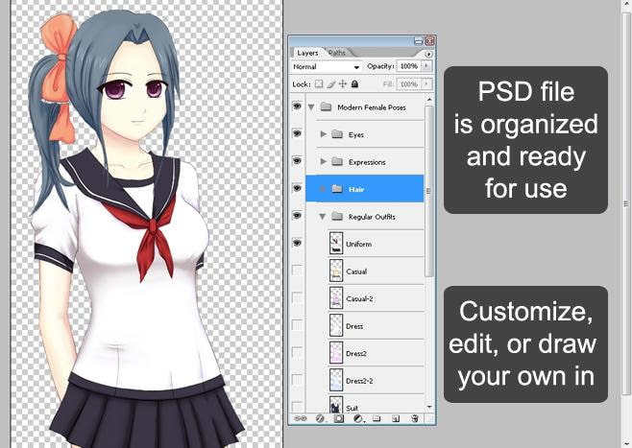Switch to the Layers tab
Screen dimensions: 632x448
pos(307,53)
